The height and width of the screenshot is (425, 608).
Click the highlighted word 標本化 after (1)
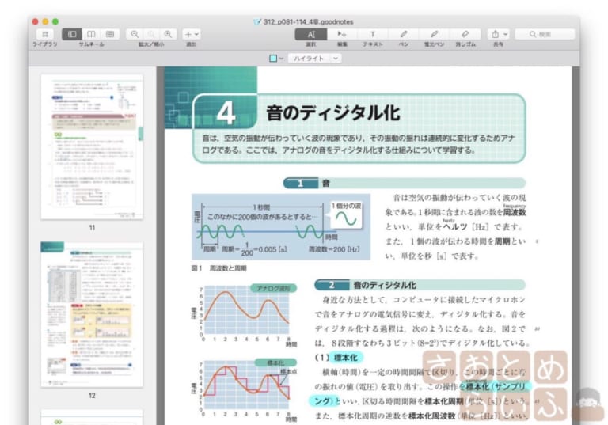(345, 357)
